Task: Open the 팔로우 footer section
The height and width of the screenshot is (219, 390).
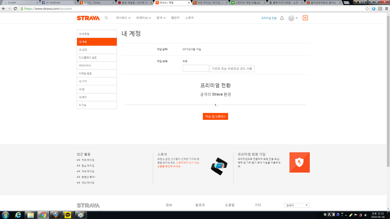Action: tap(200, 205)
